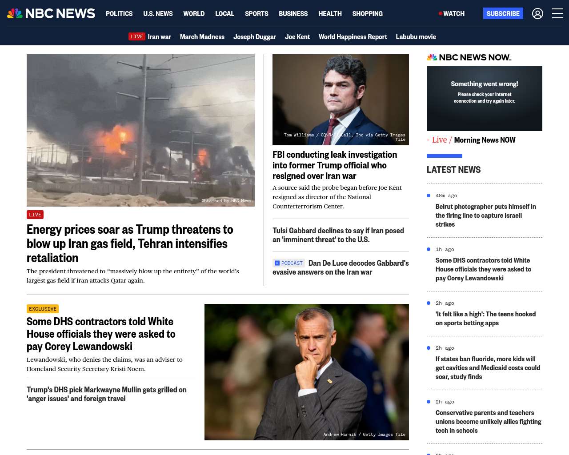
Task: Open the Tulsi Gabbard imminent threat story
Action: click(x=338, y=235)
